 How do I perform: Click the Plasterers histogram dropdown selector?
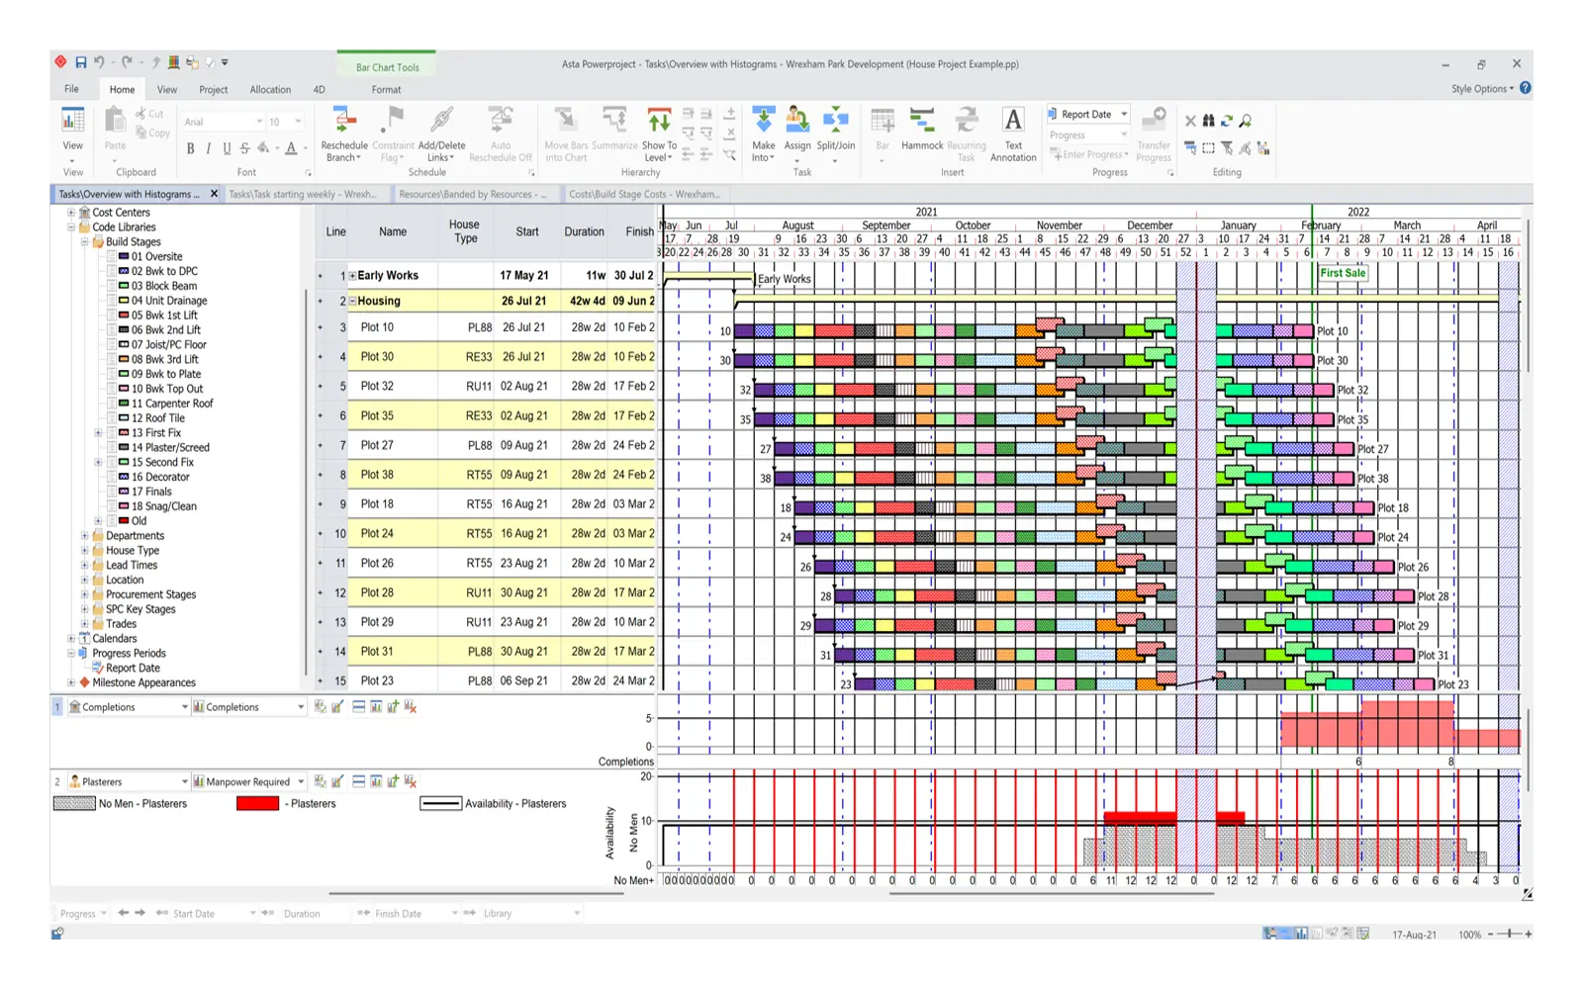coord(186,780)
